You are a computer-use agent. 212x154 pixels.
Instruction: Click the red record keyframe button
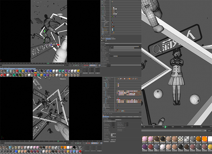pyautogui.click(x=84, y=65)
